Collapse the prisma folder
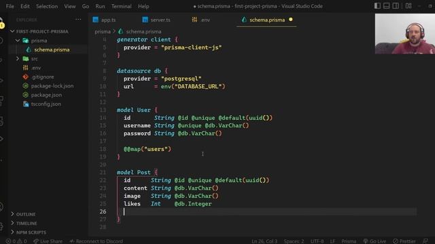The height and width of the screenshot is (244, 435). [x=39, y=41]
